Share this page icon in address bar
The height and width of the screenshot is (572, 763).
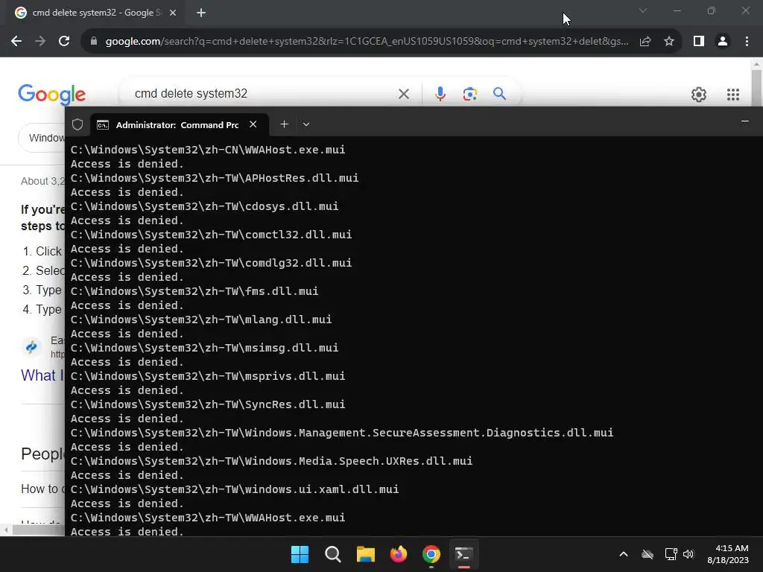point(645,42)
